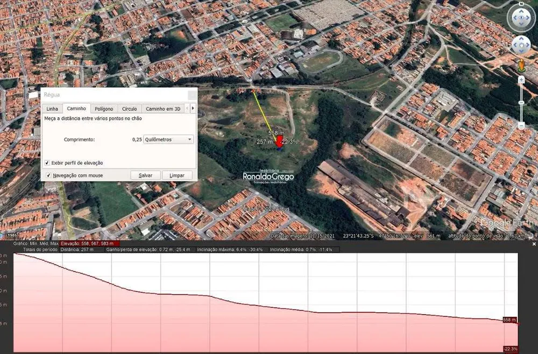Click the 558 m marker on elevation chart
This screenshot has width=538, height=354.
pos(509,320)
